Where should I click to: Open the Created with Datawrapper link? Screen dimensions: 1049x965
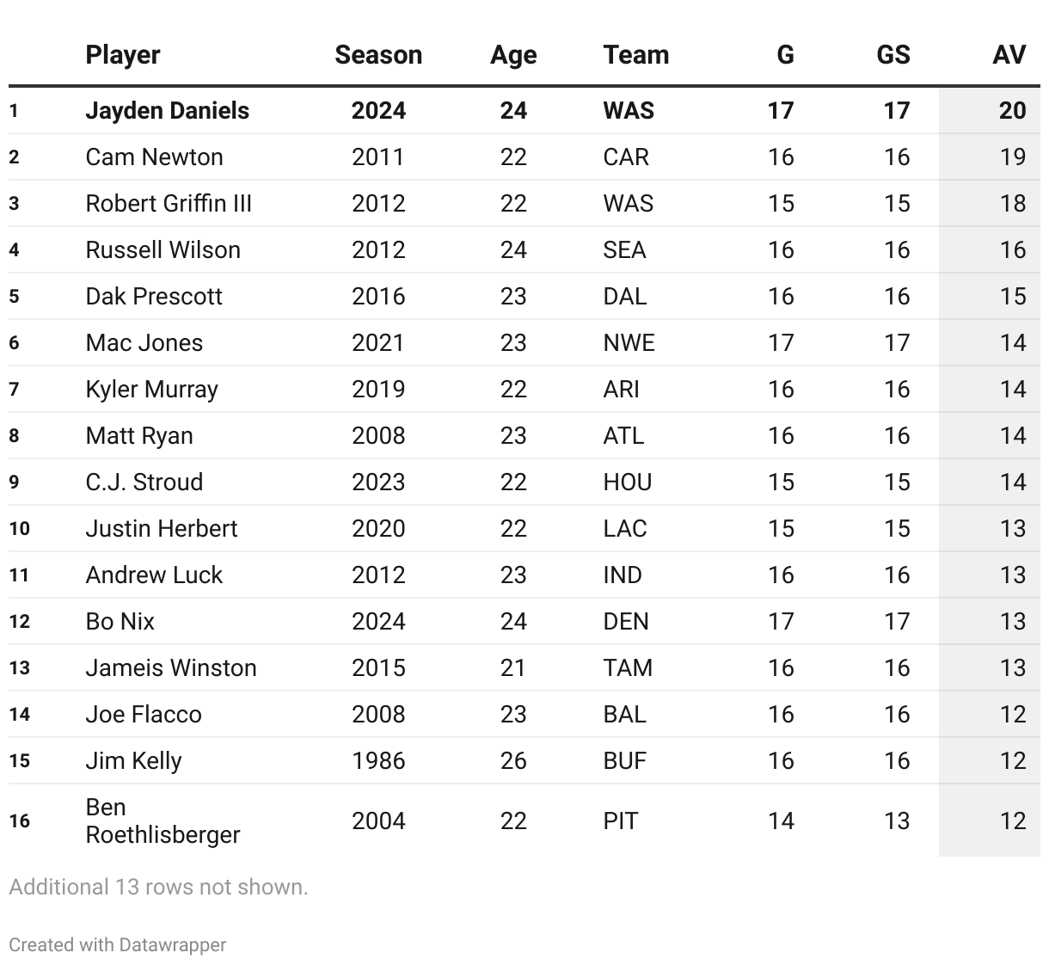[118, 944]
